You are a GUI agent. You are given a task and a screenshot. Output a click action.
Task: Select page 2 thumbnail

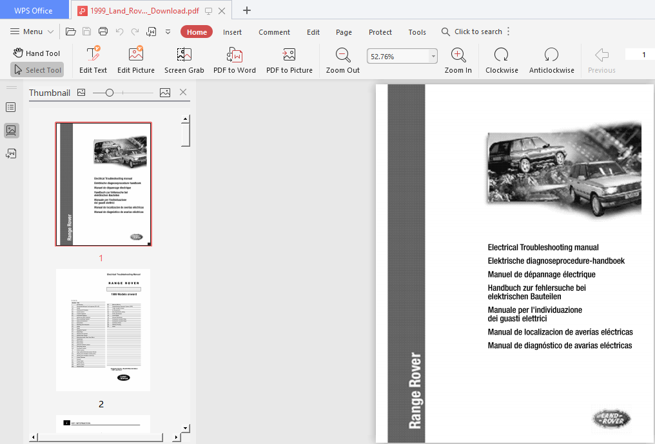[x=103, y=330]
